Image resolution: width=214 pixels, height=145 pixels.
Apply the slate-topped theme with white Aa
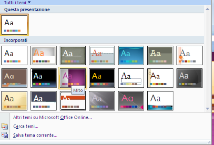pyautogui.click(x=44, y=101)
